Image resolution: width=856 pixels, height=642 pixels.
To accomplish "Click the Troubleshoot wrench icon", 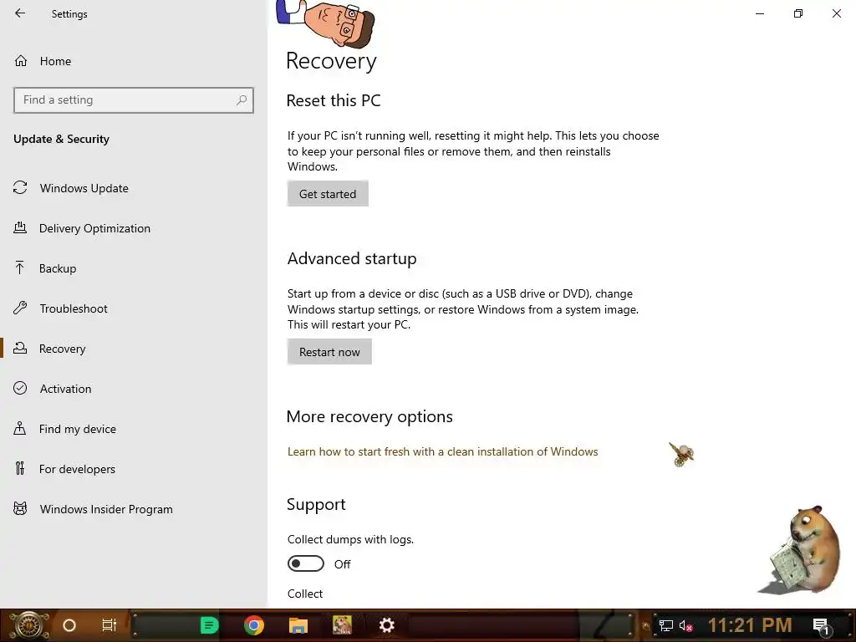I will tap(20, 308).
